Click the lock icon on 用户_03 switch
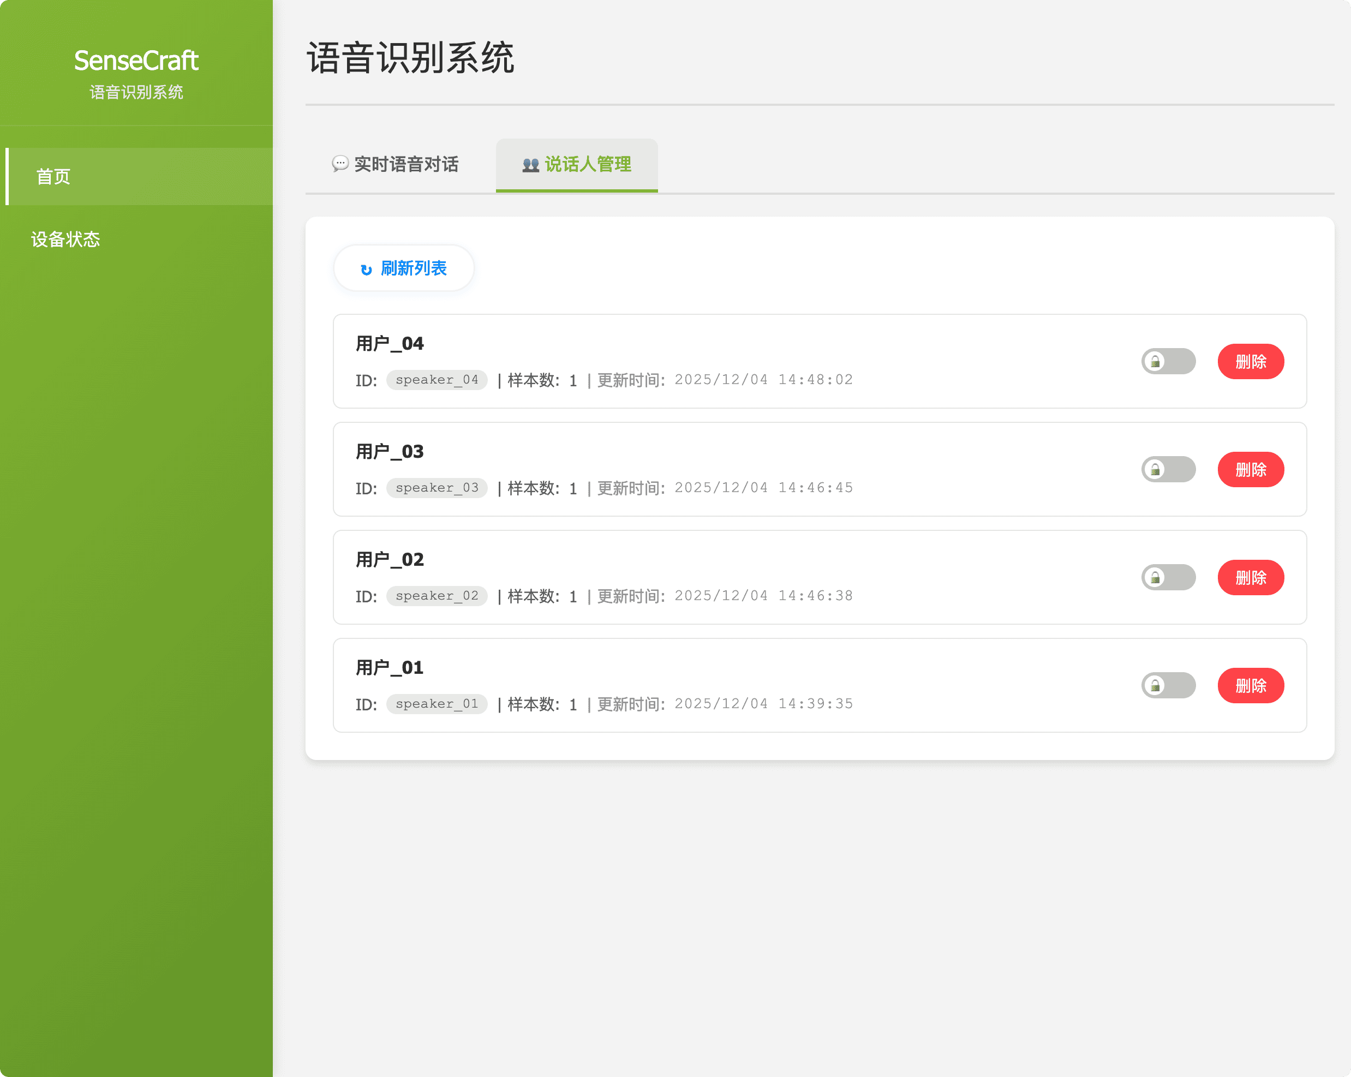 [x=1155, y=469]
